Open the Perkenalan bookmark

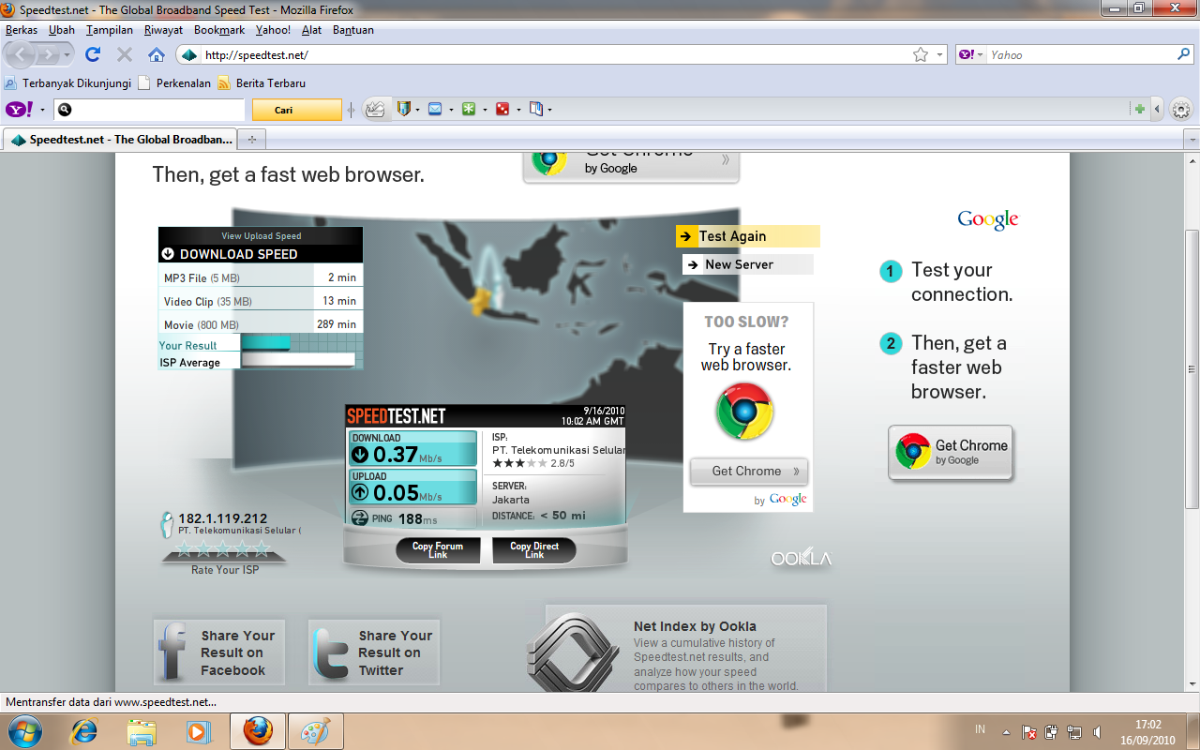[174, 82]
